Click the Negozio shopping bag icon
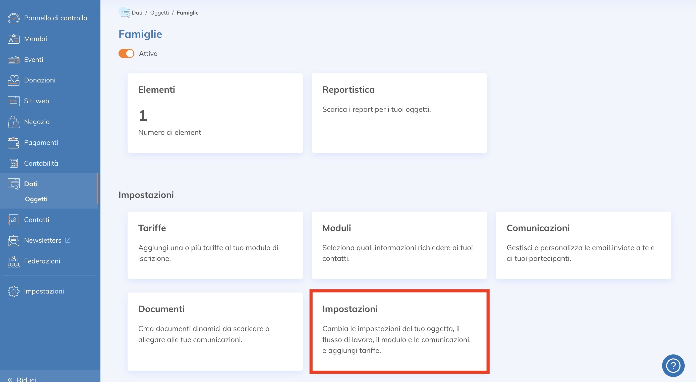This screenshot has height=382, width=696. coord(14,122)
